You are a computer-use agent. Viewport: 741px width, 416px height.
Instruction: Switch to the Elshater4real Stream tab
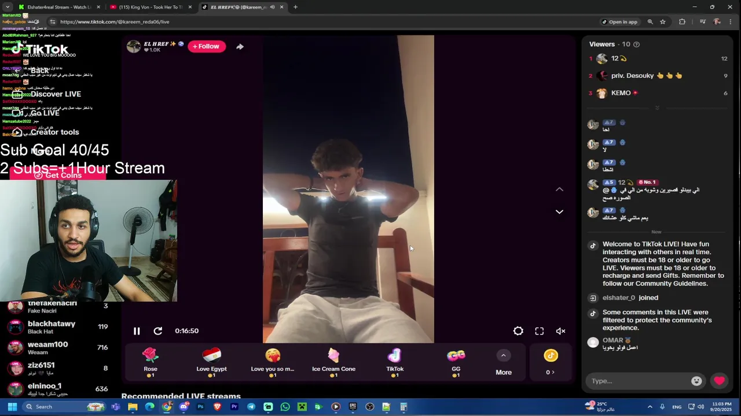[x=60, y=7]
